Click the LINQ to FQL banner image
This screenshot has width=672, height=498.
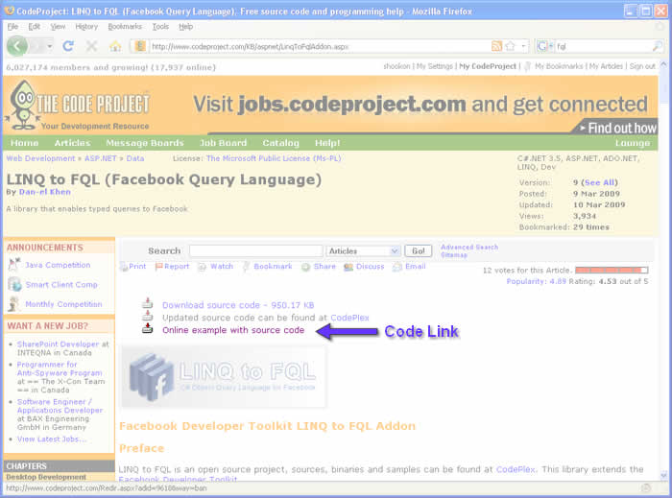224,377
